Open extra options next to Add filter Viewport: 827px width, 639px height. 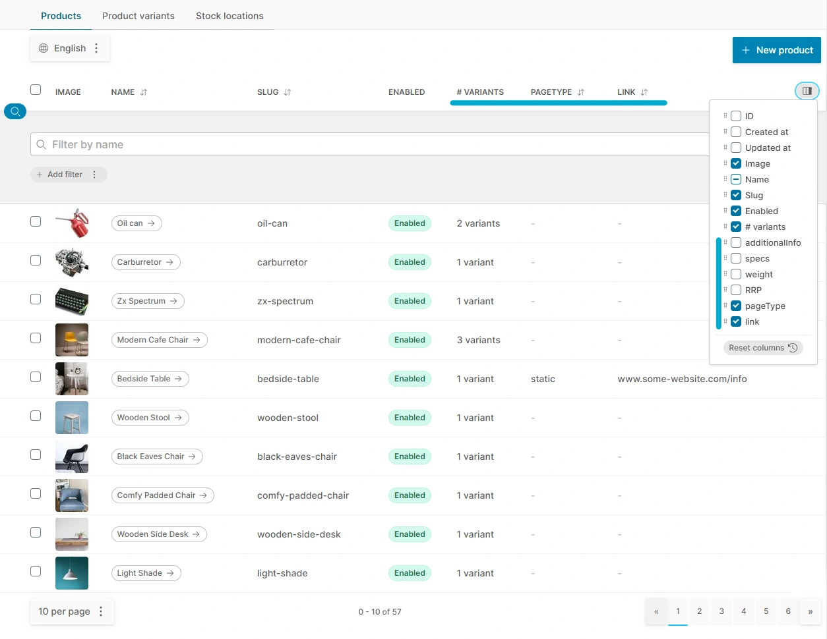point(94,175)
